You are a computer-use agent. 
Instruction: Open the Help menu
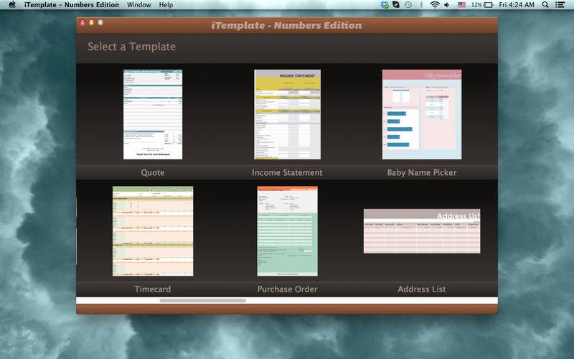pyautogui.click(x=166, y=5)
